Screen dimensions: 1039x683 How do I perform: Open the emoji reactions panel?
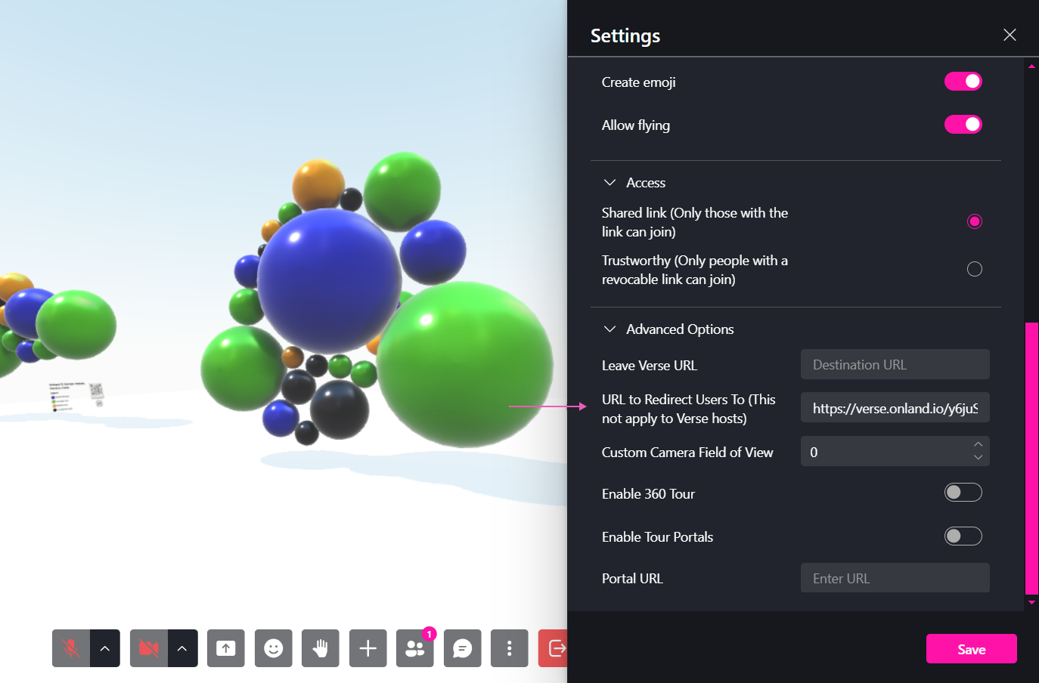pos(273,648)
